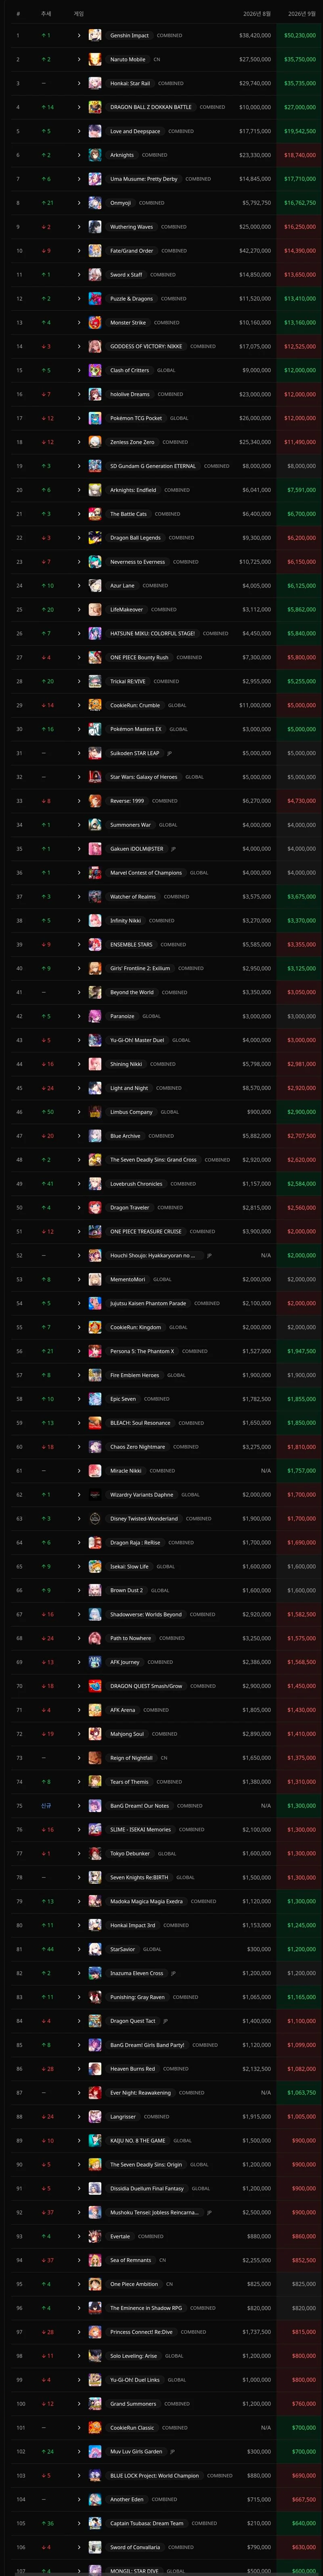The height and width of the screenshot is (2576, 323).
Task: Click the Mahjong Soul game icon
Action: (95, 1734)
